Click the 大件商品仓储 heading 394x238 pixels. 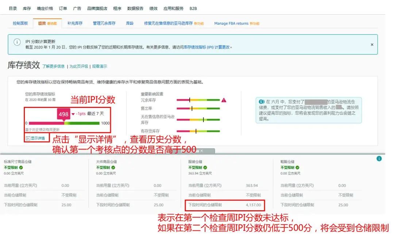click(x=106, y=162)
